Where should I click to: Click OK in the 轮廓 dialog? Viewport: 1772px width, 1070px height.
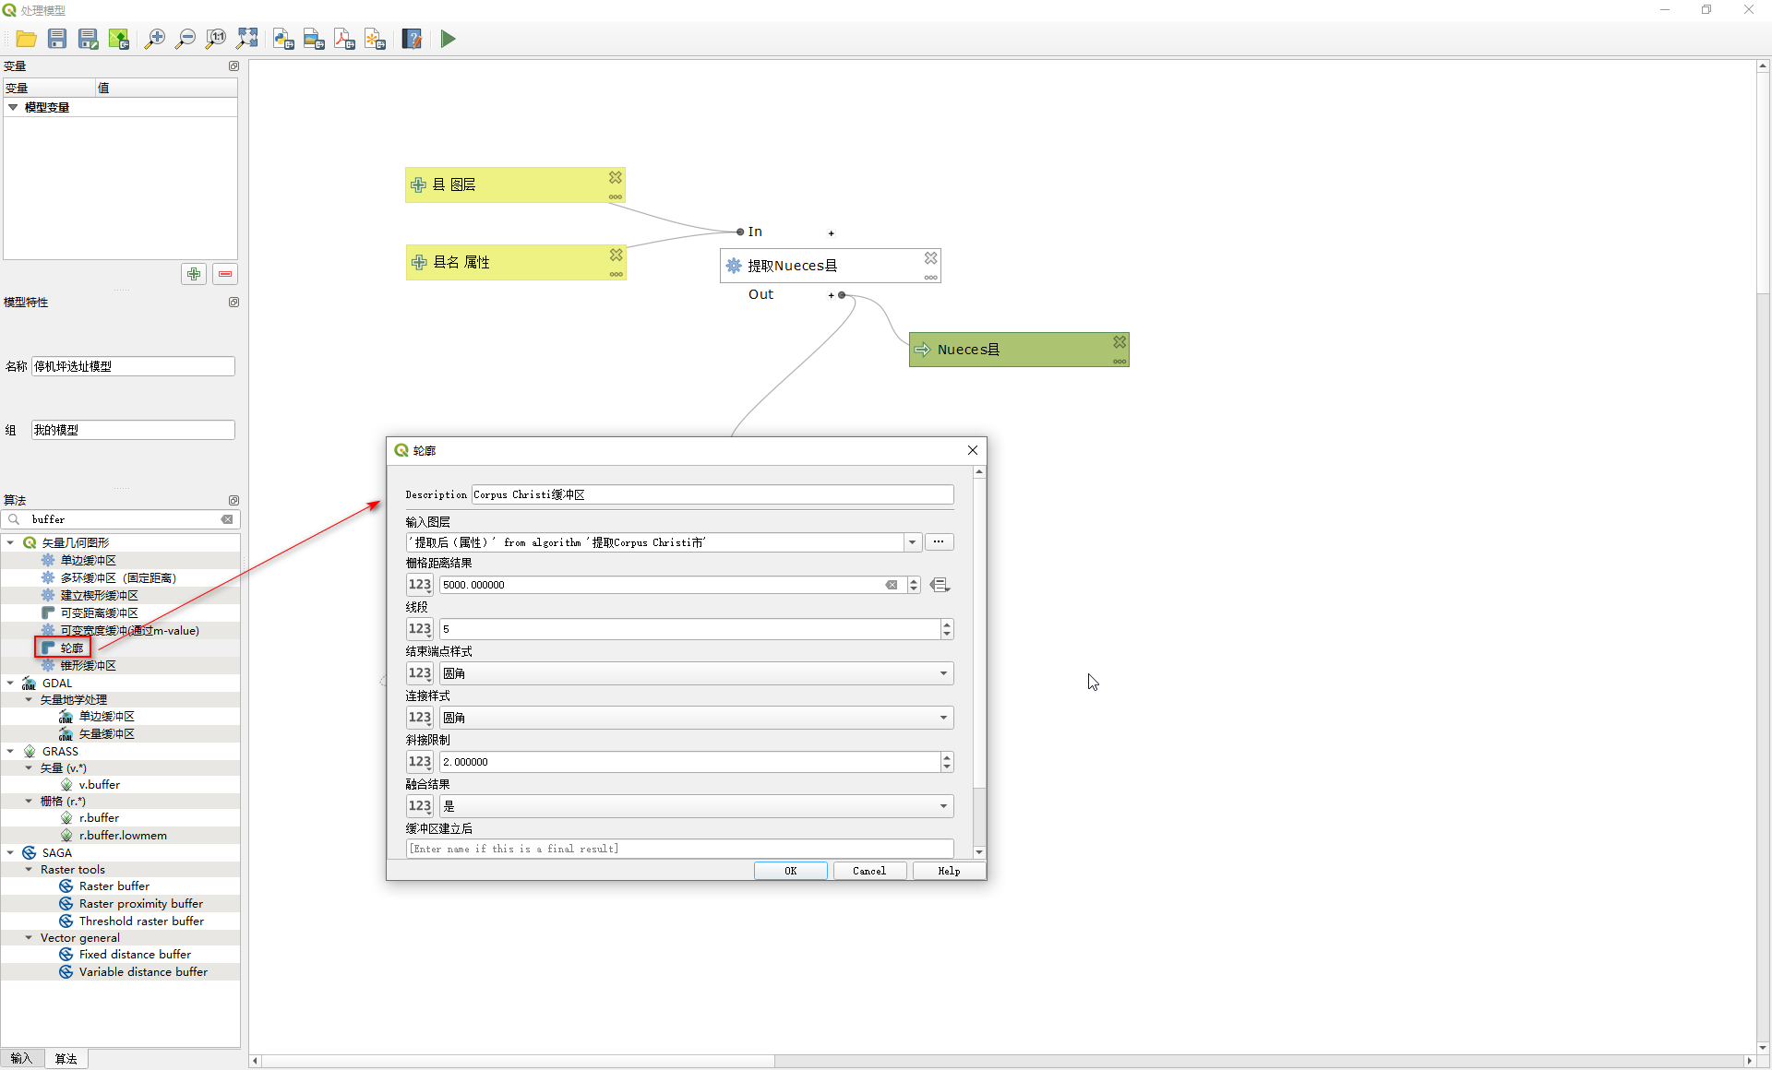[790, 871]
